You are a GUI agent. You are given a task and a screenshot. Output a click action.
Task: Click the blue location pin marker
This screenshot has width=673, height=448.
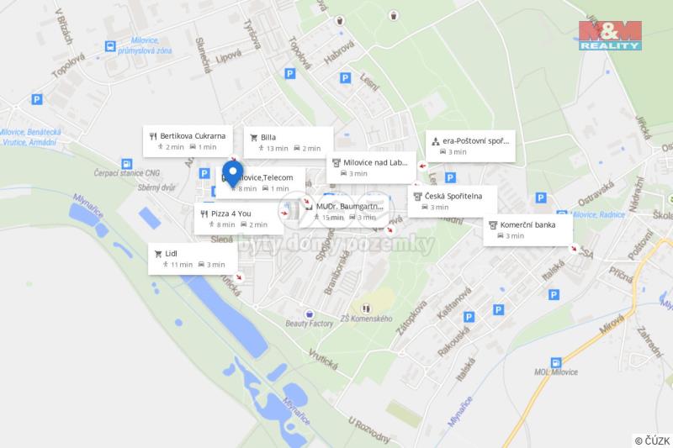tap(233, 175)
